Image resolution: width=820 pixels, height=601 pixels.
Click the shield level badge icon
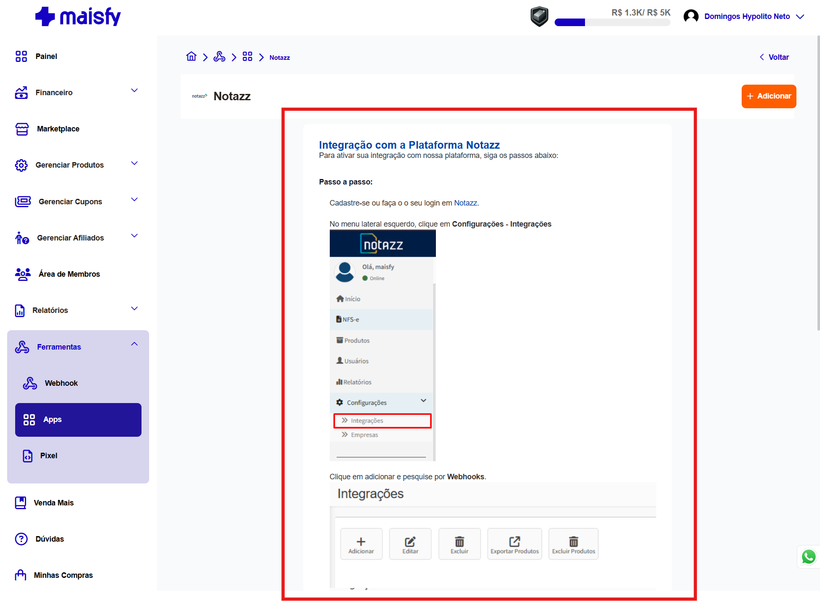539,17
